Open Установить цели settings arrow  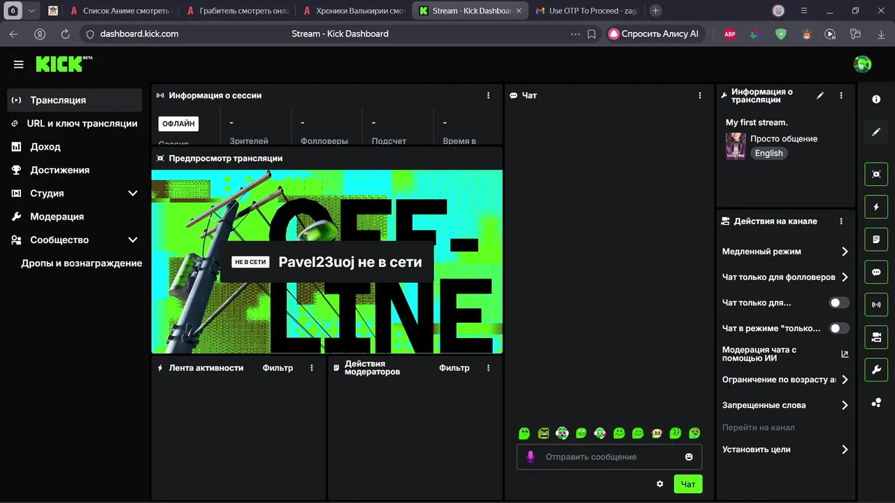point(845,450)
